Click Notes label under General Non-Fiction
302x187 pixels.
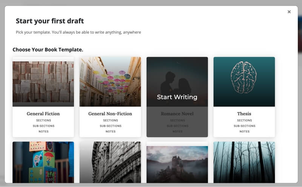point(110,132)
